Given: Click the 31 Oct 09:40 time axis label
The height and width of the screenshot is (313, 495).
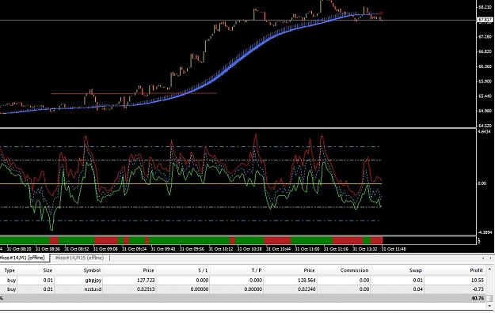Looking at the screenshot, I should click(x=163, y=249).
